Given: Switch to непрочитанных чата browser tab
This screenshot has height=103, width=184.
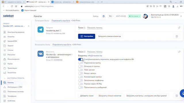Looking at the screenshot, I should tap(87, 2).
